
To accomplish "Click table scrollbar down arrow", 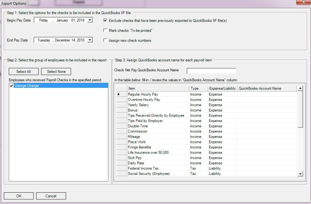I will 301,174.
